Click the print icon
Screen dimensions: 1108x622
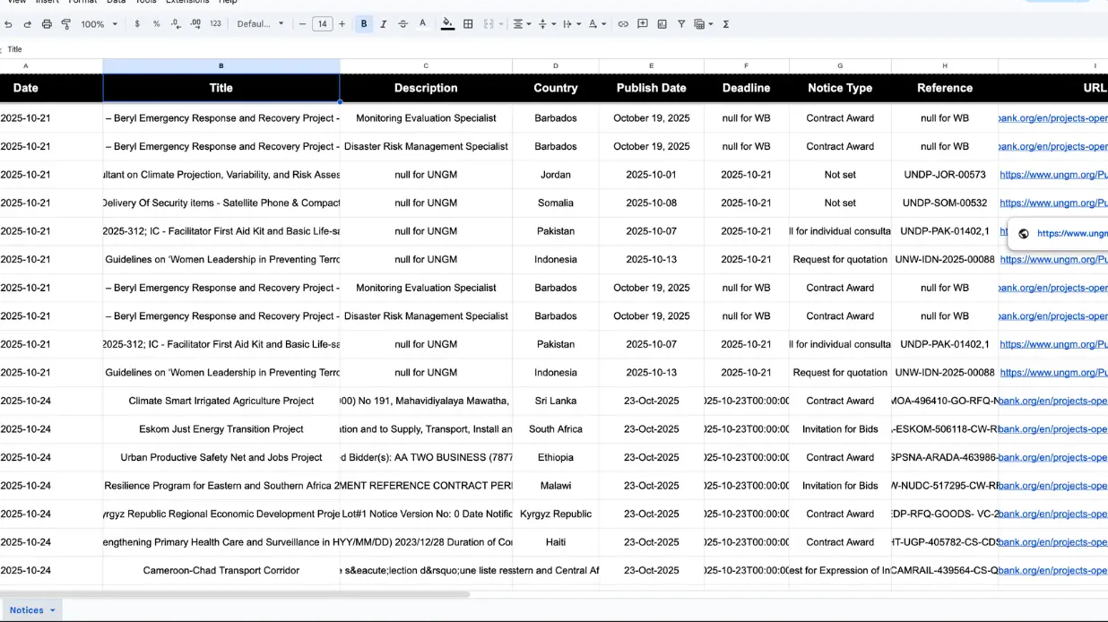click(x=47, y=24)
